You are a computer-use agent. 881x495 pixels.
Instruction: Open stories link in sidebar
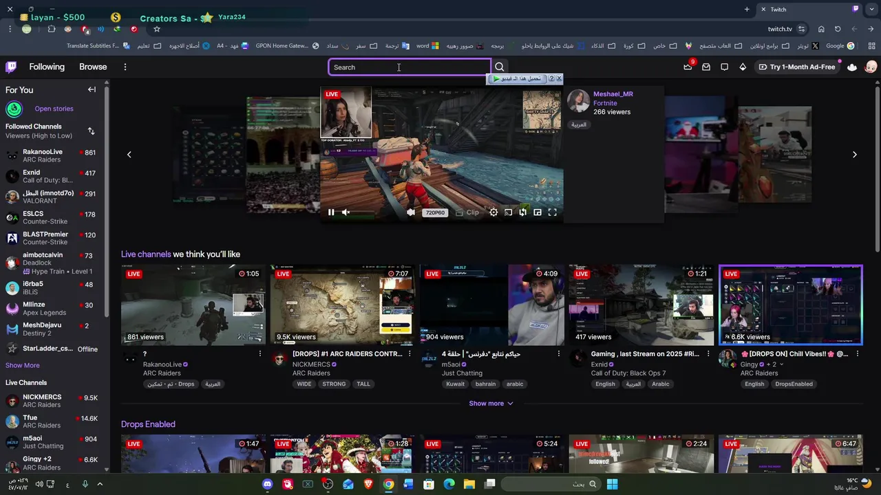[54, 109]
